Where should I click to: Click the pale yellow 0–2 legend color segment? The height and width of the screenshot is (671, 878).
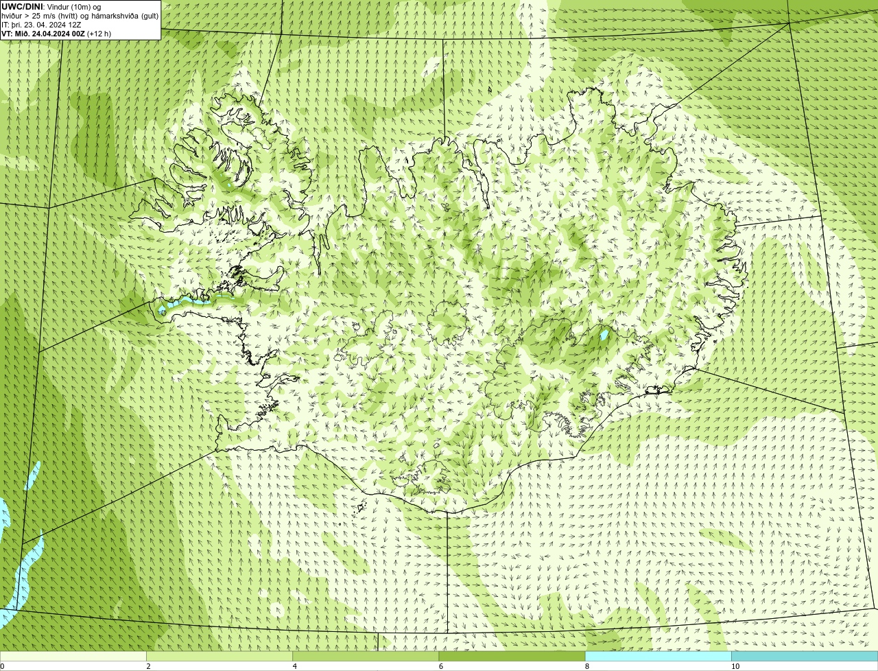click(73, 657)
